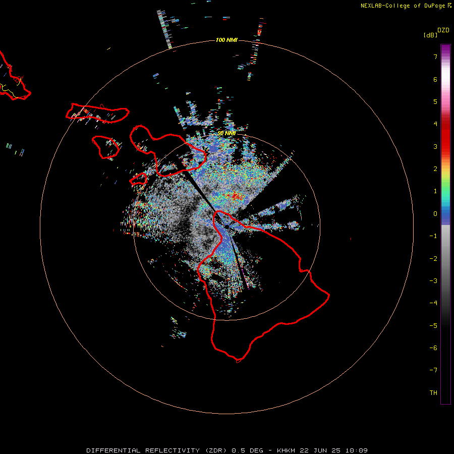
Task: Click the 7 dB scale label
Action: [x=435, y=56]
